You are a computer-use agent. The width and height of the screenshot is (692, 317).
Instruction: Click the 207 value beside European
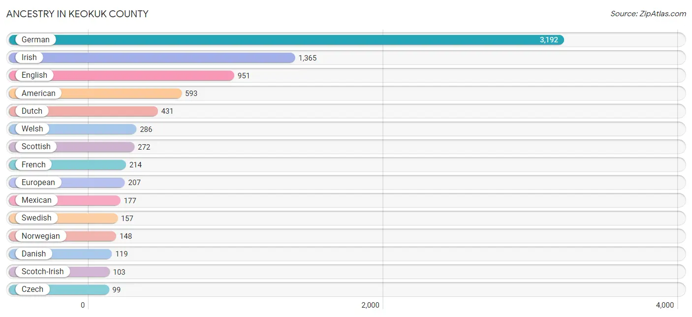pos(134,183)
